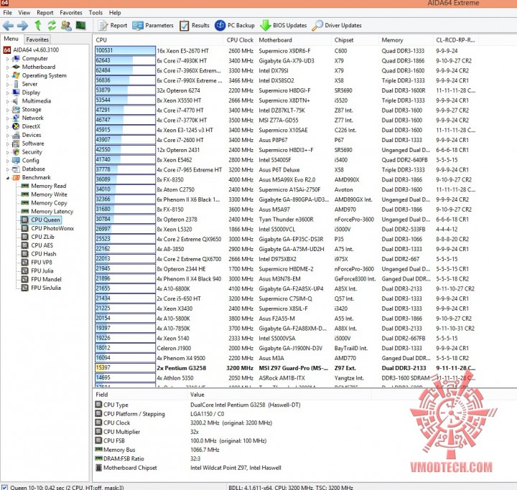Open the Memory Write benchmark
Screen dimensions: 517x490
(49, 194)
